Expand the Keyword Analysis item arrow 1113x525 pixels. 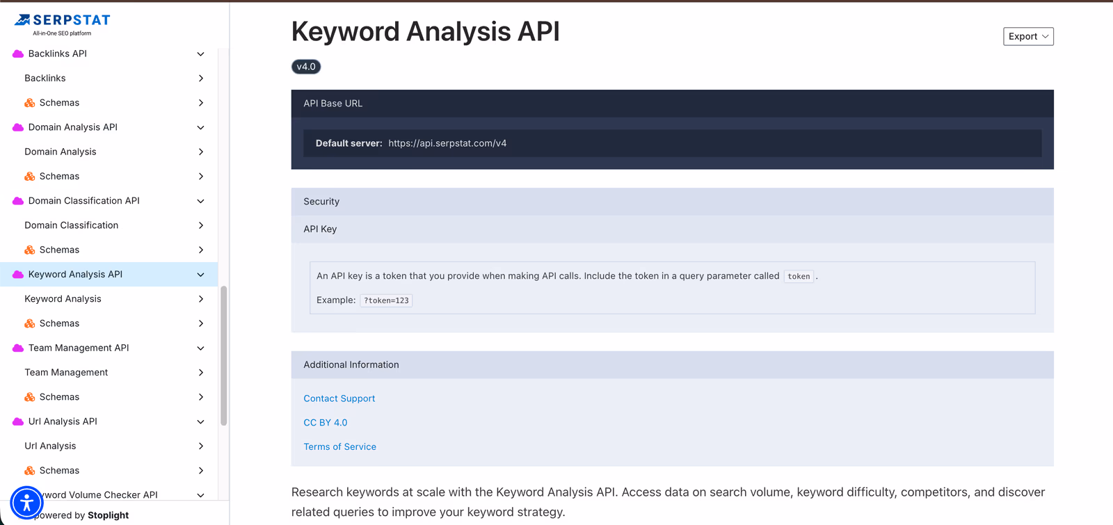click(x=201, y=299)
